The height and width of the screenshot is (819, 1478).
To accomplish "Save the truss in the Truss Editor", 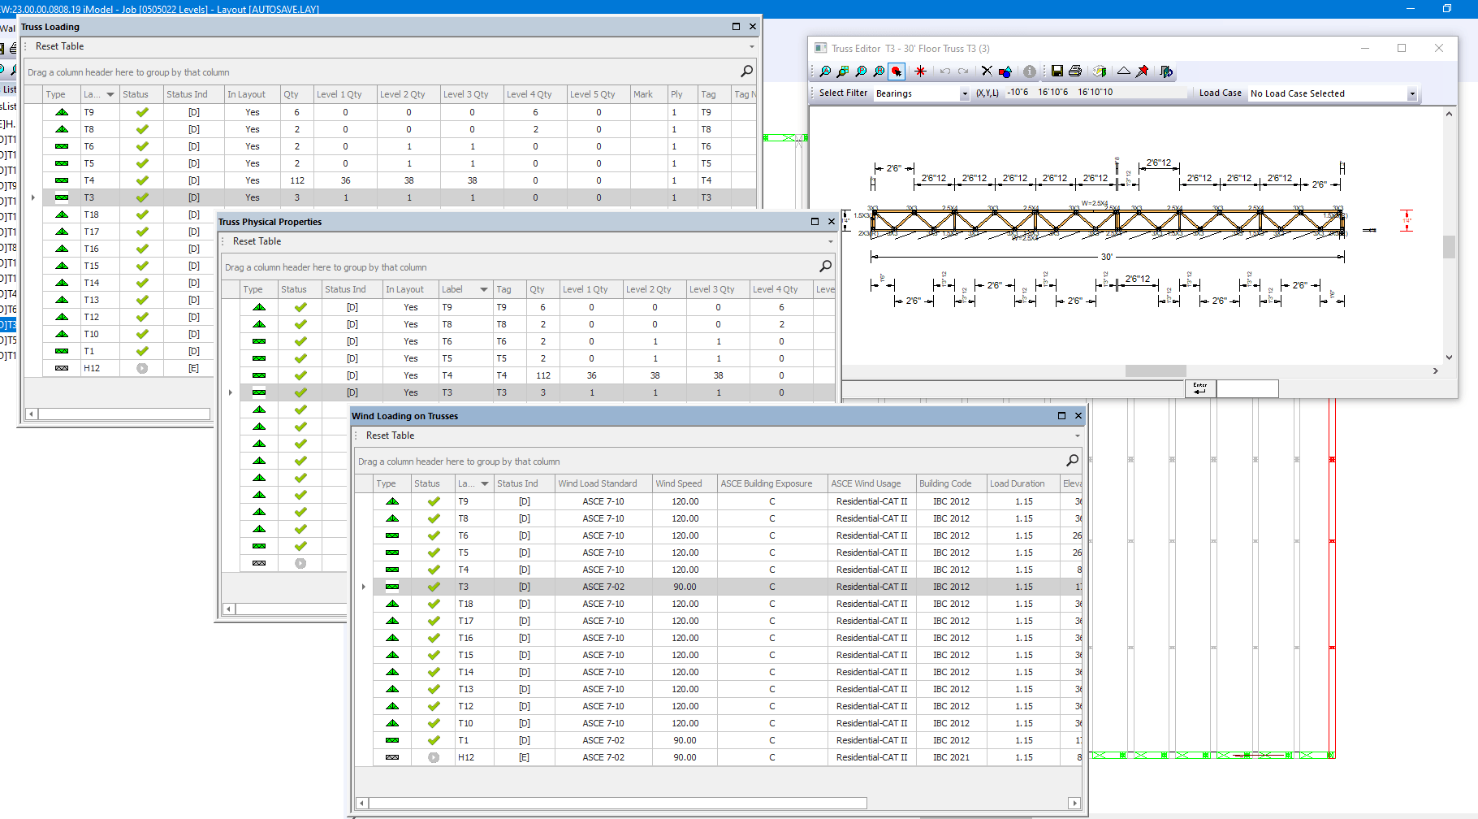I will pos(1057,71).
